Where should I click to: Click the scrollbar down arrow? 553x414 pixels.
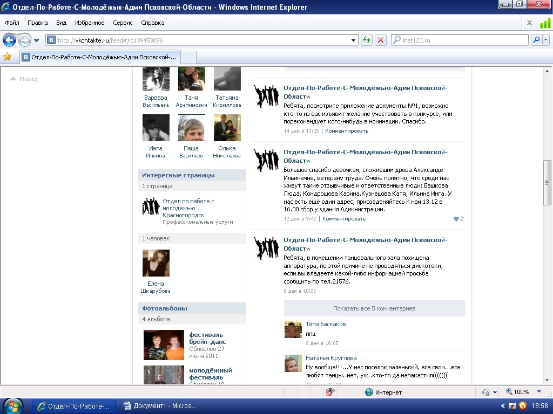pyautogui.click(x=547, y=380)
